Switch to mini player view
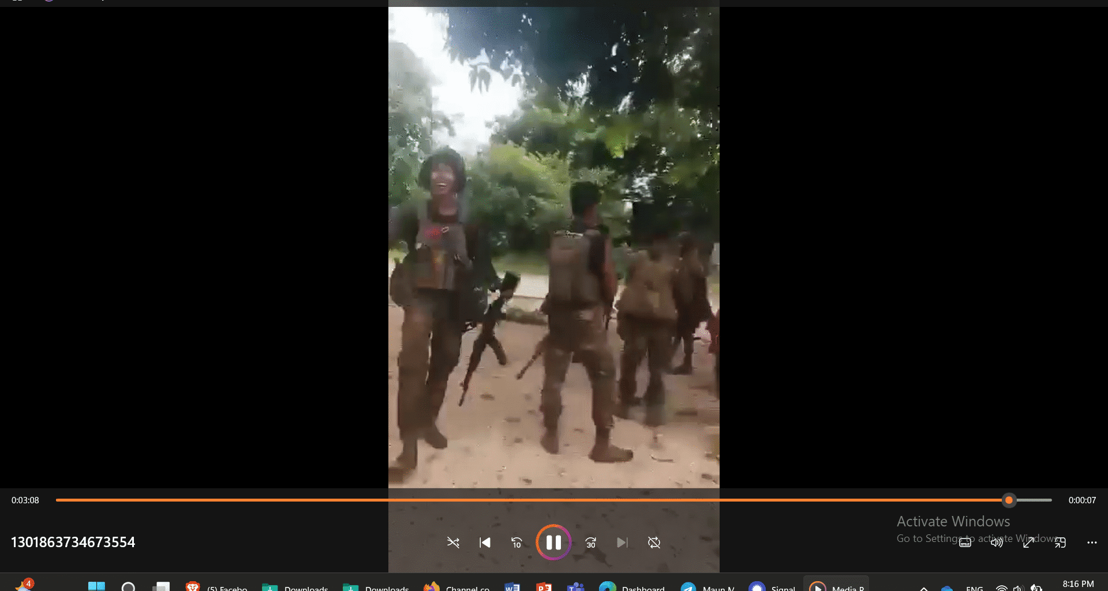Screen dimensions: 1108x591 point(1060,543)
